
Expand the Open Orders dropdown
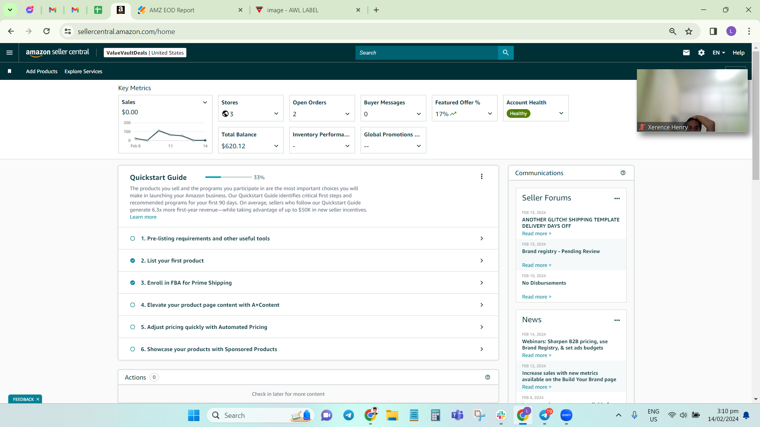(x=348, y=114)
